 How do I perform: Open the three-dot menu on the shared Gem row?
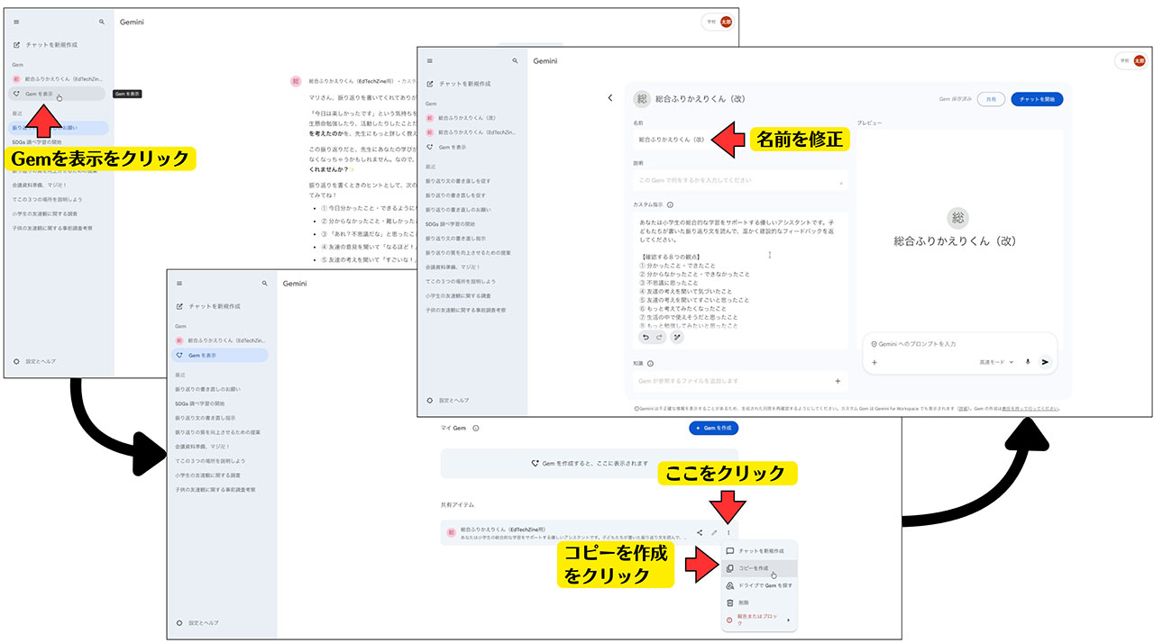tap(728, 532)
